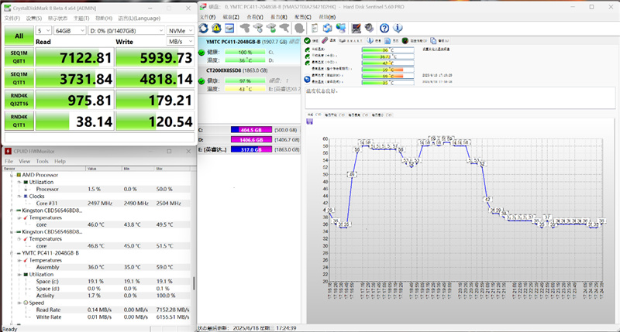Run the RND4K Q32T16 benchmark
620x332 pixels.
[x=19, y=99]
